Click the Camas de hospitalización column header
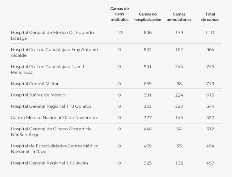The height and width of the screenshot is (177, 232). point(148,17)
